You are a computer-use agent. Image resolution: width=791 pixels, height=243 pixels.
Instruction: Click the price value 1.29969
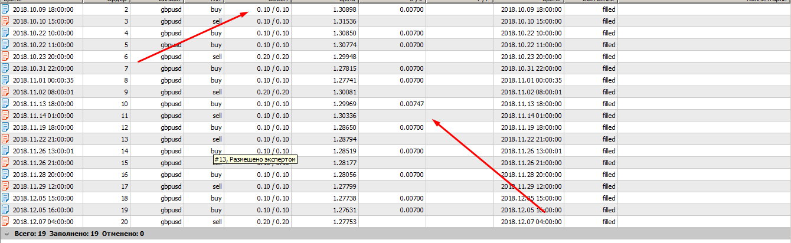pyautogui.click(x=345, y=104)
